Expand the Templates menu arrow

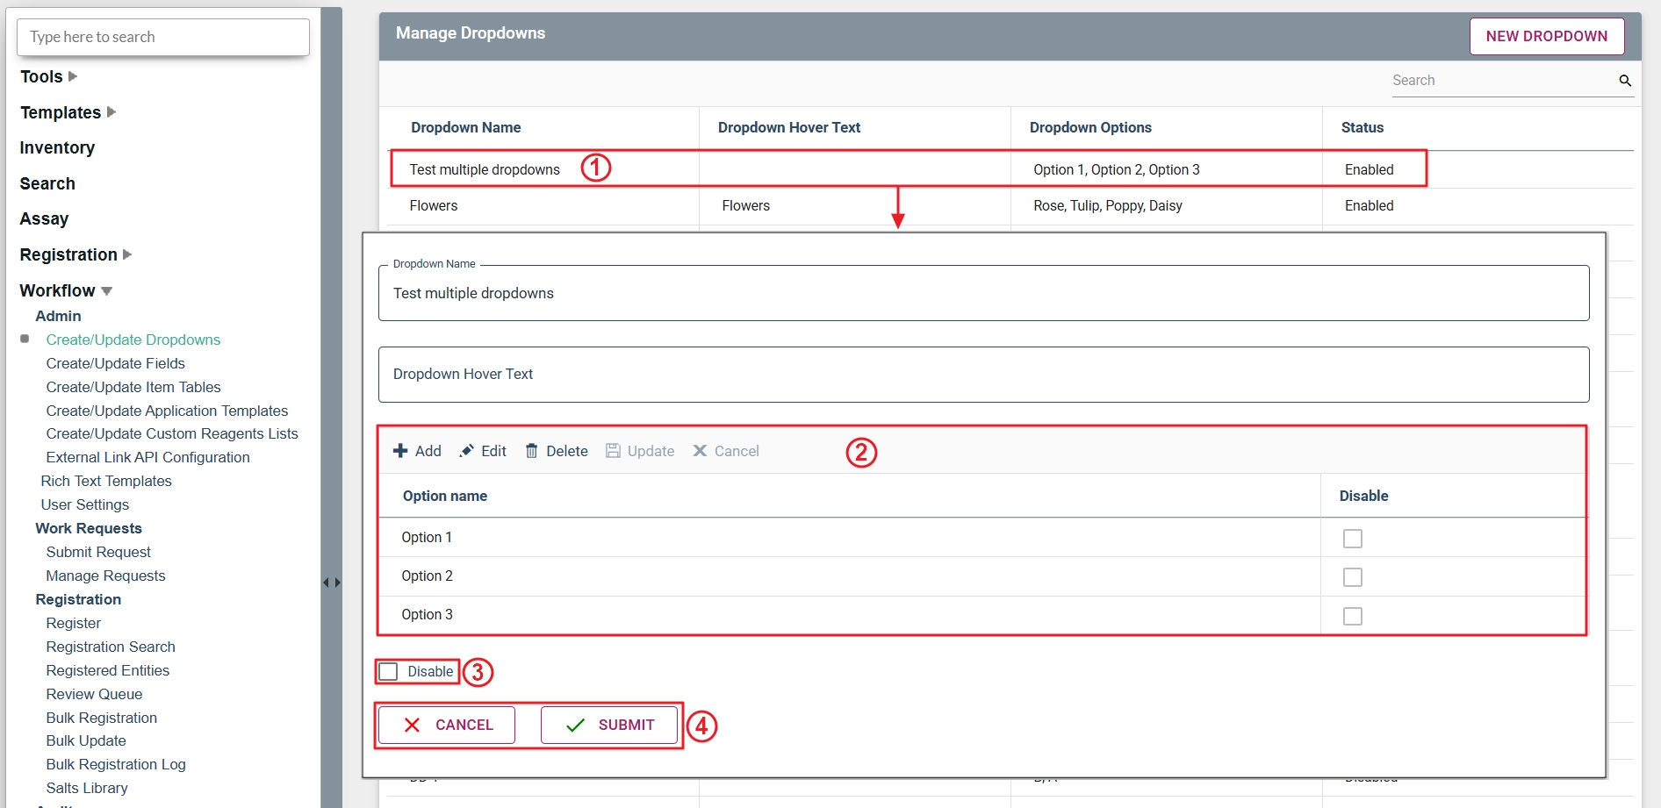pos(111,112)
